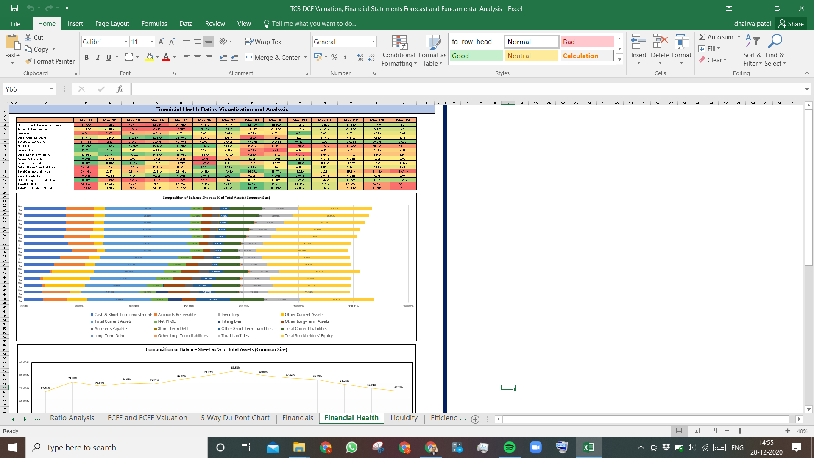Apply the Bad cell style
Image resolution: width=814 pixels, height=458 pixels.
[587, 42]
